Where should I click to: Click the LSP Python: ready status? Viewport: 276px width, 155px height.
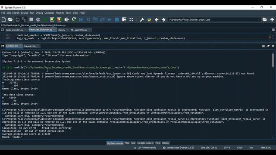point(145,148)
